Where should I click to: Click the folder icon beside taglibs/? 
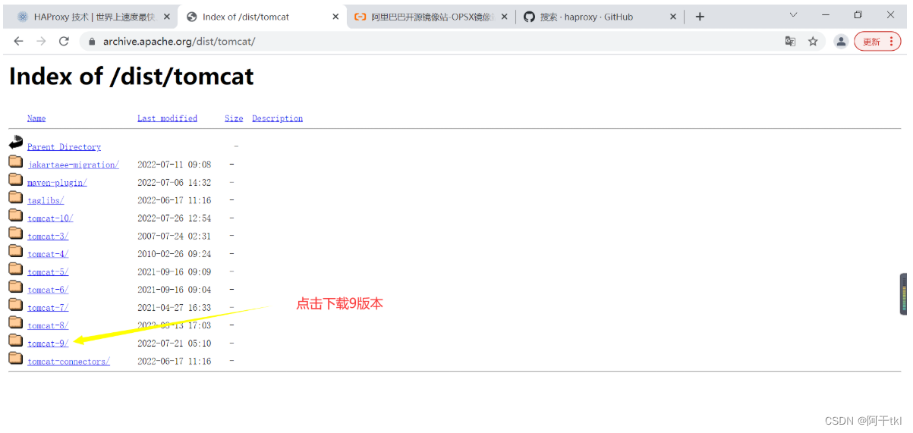click(x=15, y=197)
